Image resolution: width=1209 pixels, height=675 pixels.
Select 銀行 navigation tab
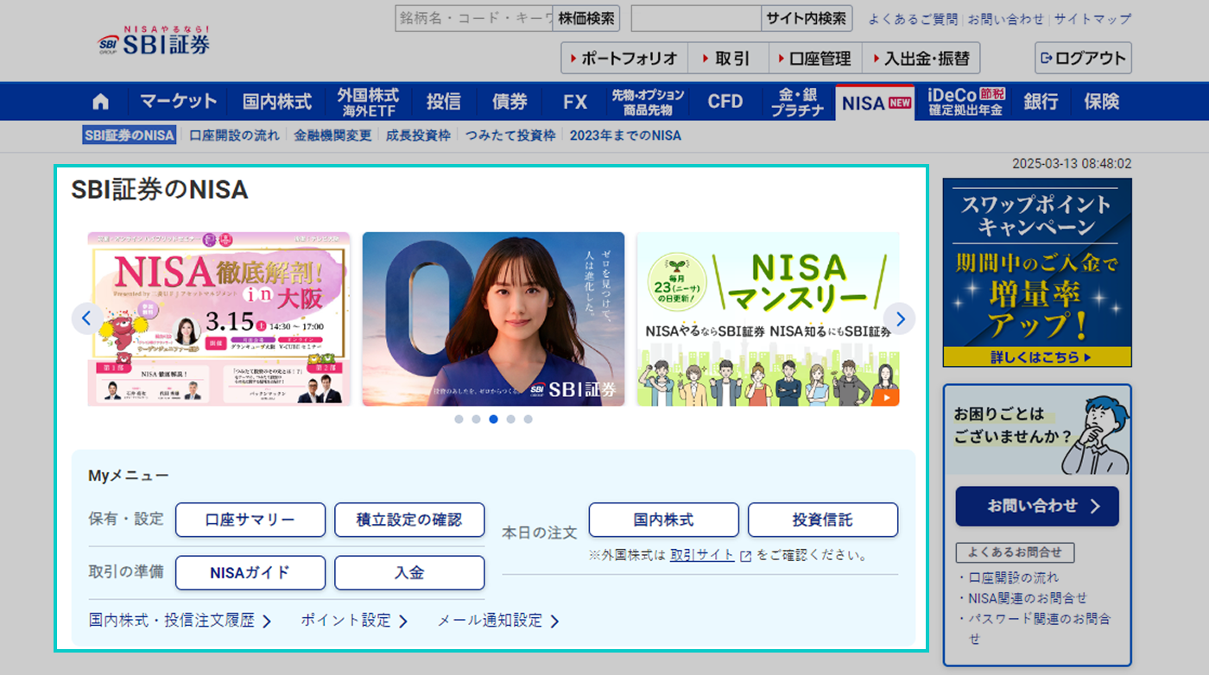coord(1041,102)
